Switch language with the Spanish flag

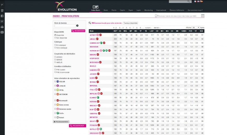click(201, 1)
